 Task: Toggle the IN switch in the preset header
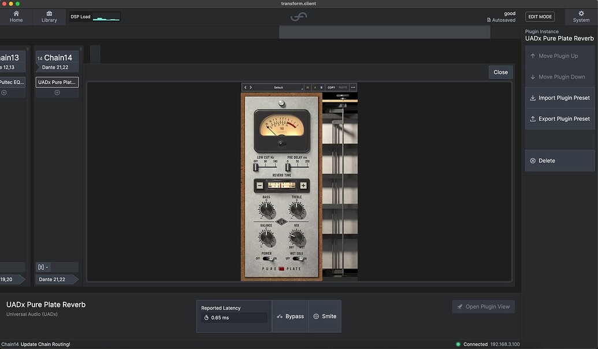[x=307, y=87]
